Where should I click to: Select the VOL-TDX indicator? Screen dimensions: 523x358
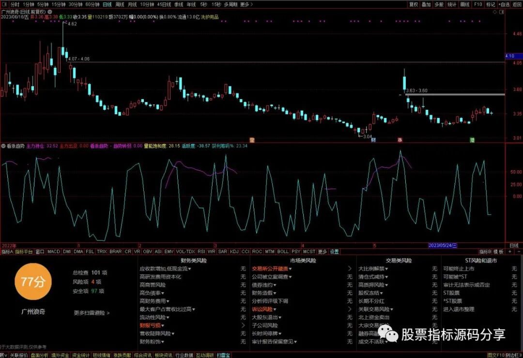pyautogui.click(x=185, y=252)
